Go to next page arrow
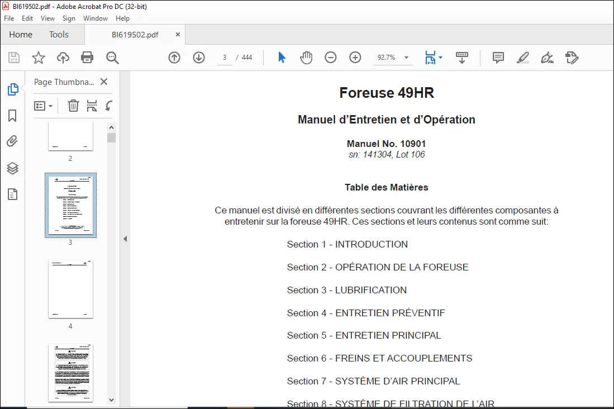Screen dimensions: 614x409 click(x=199, y=58)
